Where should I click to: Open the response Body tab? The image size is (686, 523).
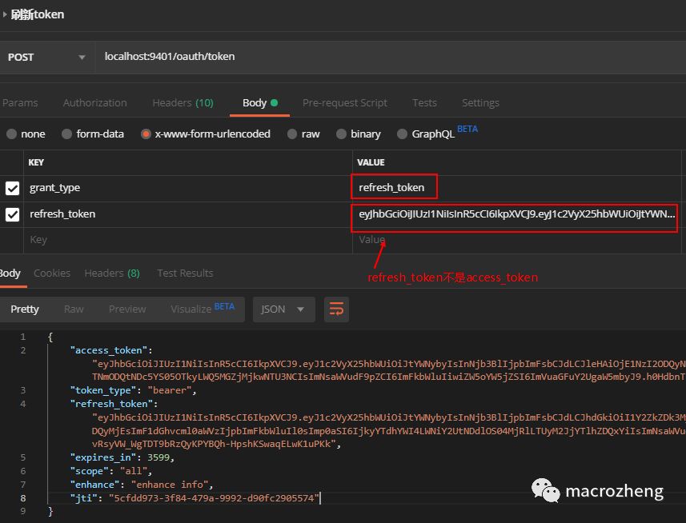click(x=10, y=273)
